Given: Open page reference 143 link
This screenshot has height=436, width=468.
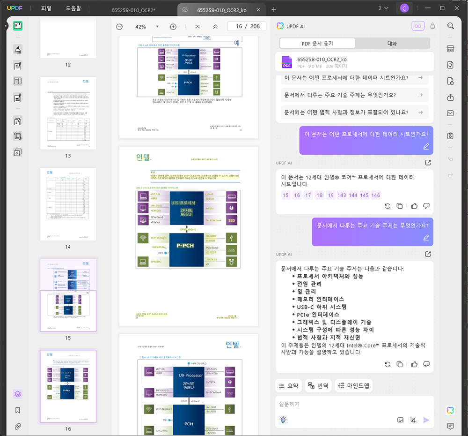Looking at the screenshot, I should click(342, 195).
